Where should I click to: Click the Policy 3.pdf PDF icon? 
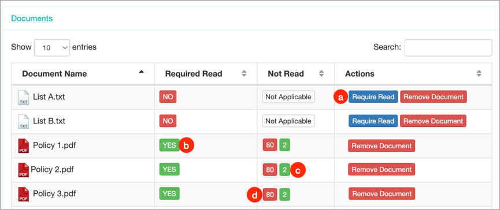[23, 194]
